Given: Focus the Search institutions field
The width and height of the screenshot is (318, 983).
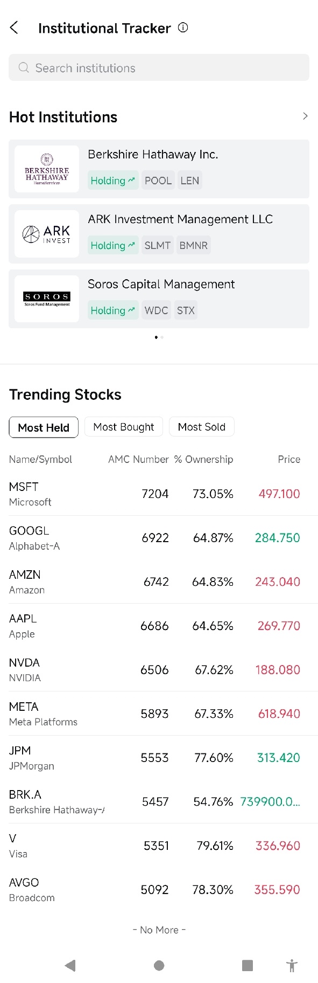Looking at the screenshot, I should click(x=159, y=67).
